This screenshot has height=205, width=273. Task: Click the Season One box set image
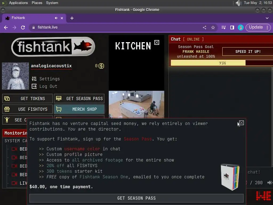[x=230, y=177]
